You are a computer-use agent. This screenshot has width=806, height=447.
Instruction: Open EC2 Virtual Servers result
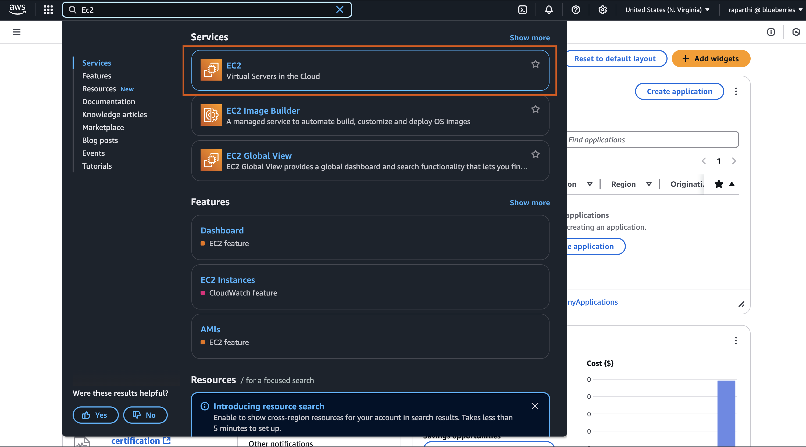(x=370, y=70)
